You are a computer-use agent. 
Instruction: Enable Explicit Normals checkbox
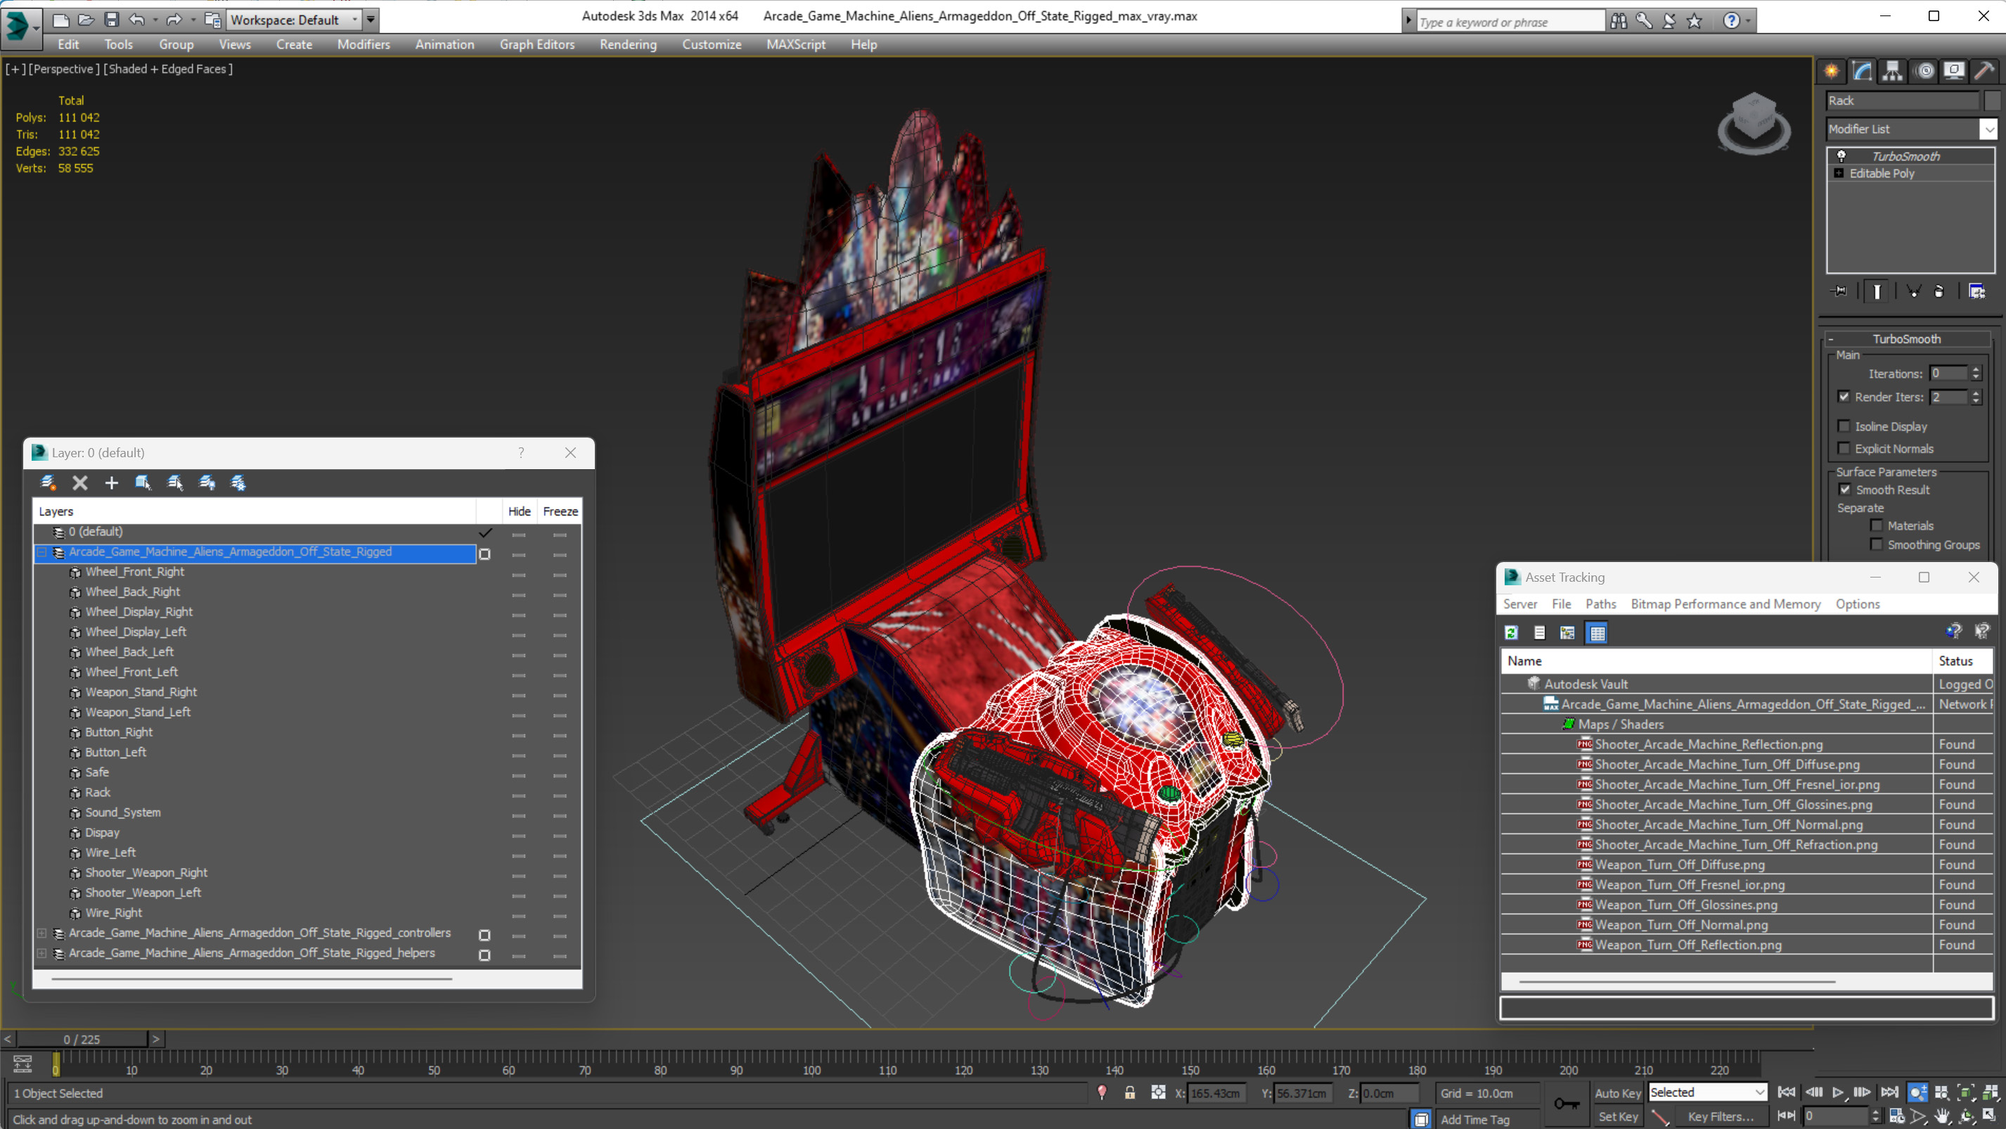click(1844, 448)
